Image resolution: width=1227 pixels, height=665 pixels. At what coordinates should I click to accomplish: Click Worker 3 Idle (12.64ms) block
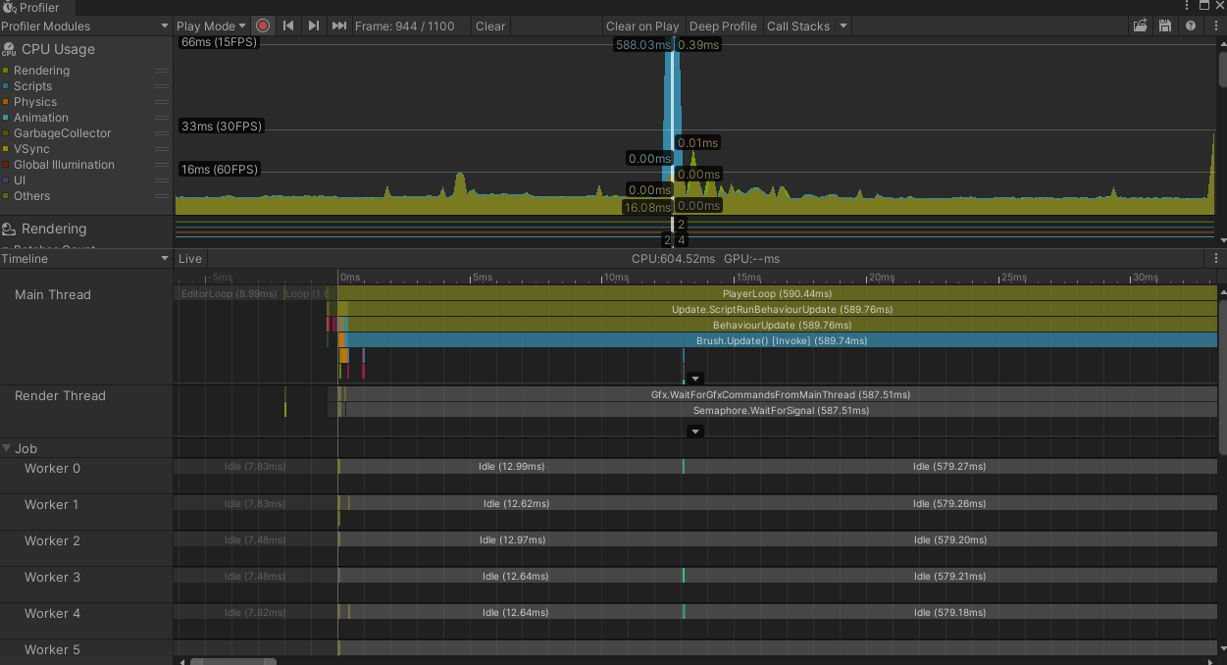click(x=516, y=576)
